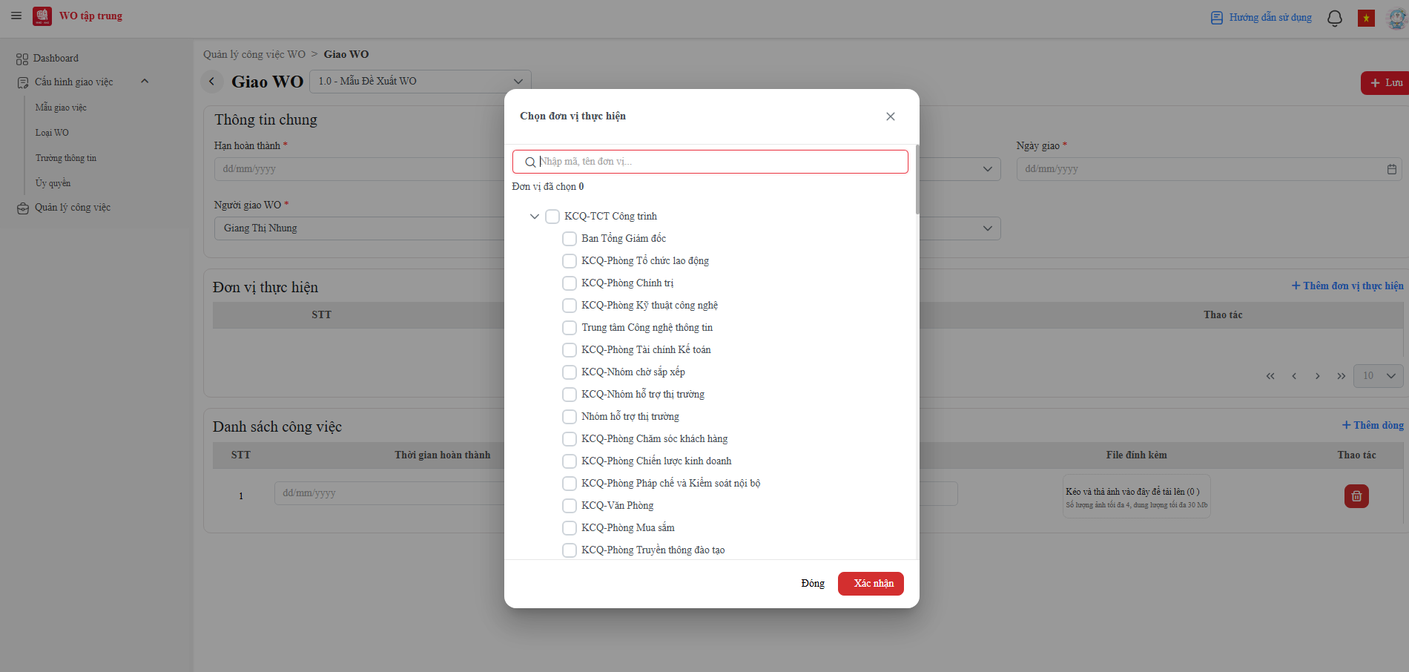Tick KCQ-Phòng Chiến lược kinh doanh
Viewport: 1409px width, 672px height.
570,461
